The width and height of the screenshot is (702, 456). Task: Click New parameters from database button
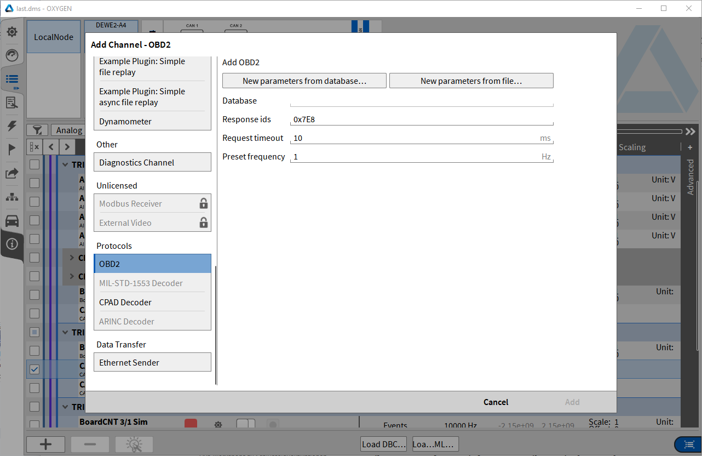click(x=304, y=81)
